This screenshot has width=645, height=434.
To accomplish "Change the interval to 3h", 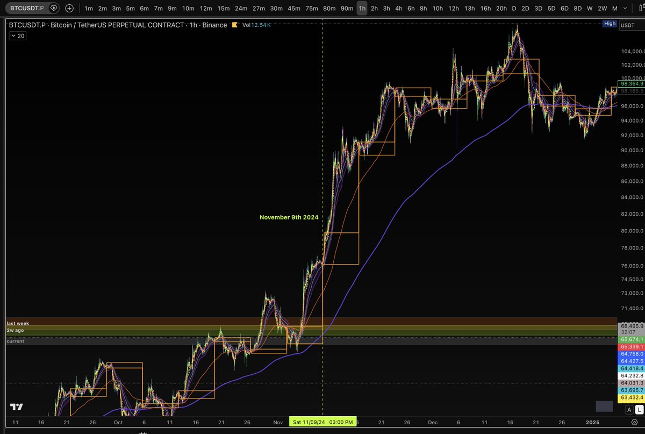I will 386,9.
